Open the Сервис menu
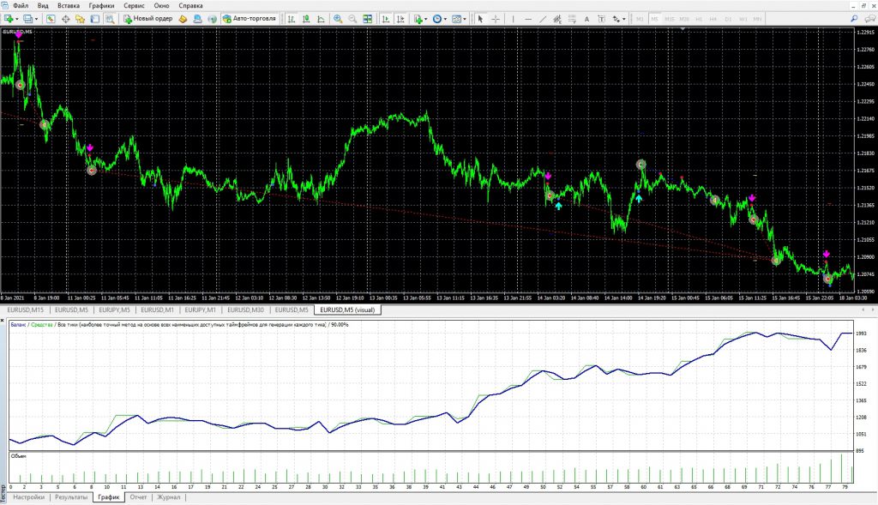 coord(134,5)
